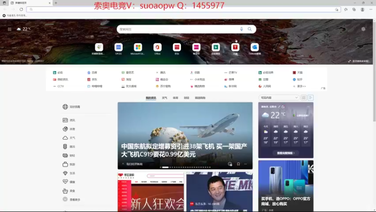The width and height of the screenshot is (376, 212).
Task: Open the 旅游 travel sidebar category
Action: click(x=69, y=164)
